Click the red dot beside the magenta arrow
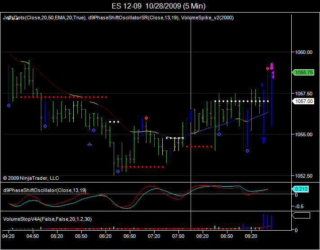This screenshot has width=320, height=250. click(267, 69)
